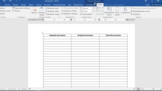Open the Поля ячейки cell margins icon

coord(117,9)
